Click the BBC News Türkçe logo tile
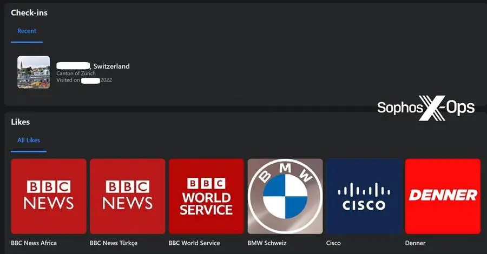Image resolution: width=487 pixels, height=254 pixels. [128, 196]
